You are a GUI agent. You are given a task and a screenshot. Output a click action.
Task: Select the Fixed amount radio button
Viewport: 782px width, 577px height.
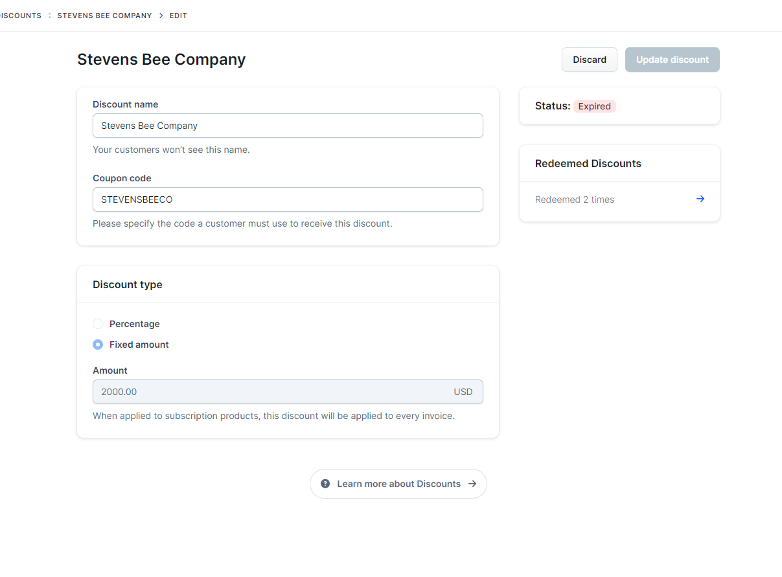(98, 345)
